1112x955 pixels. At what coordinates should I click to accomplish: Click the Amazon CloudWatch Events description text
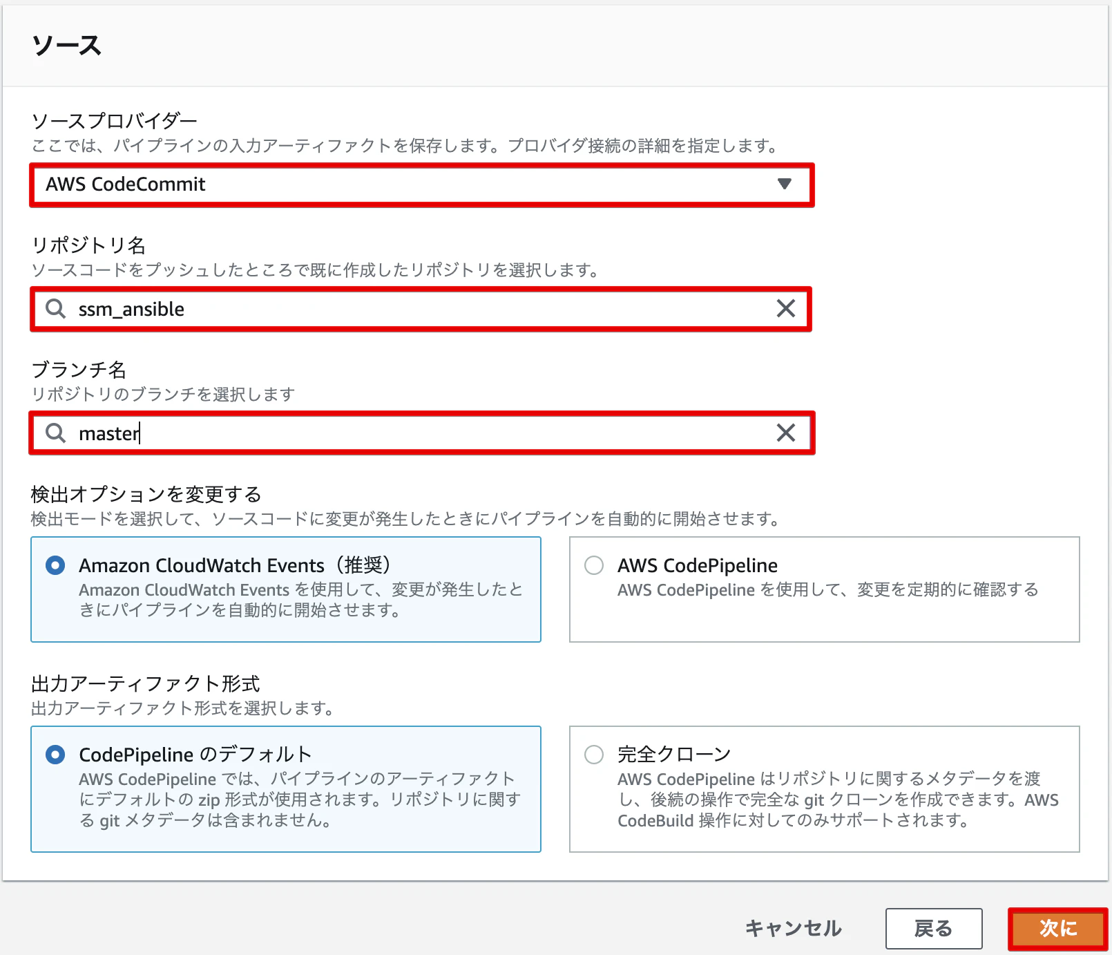click(300, 600)
